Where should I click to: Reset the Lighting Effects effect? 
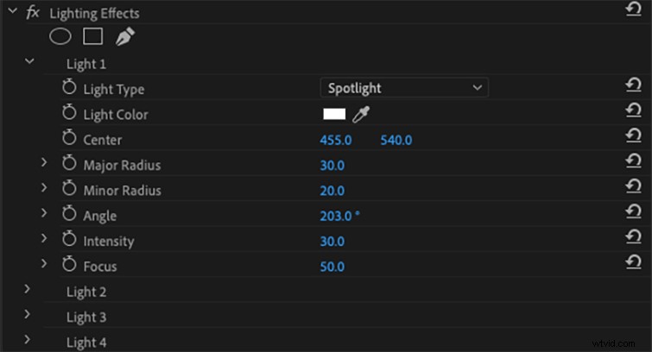click(633, 9)
